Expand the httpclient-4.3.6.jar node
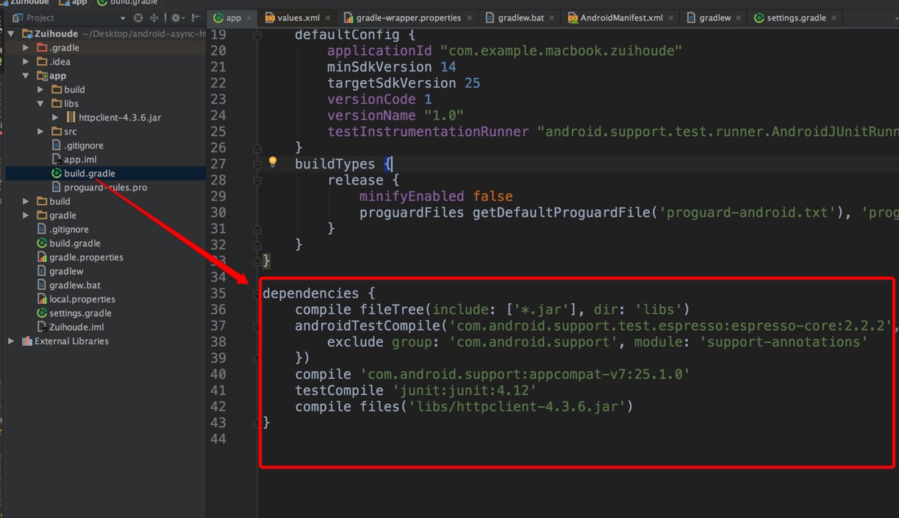 (x=55, y=118)
